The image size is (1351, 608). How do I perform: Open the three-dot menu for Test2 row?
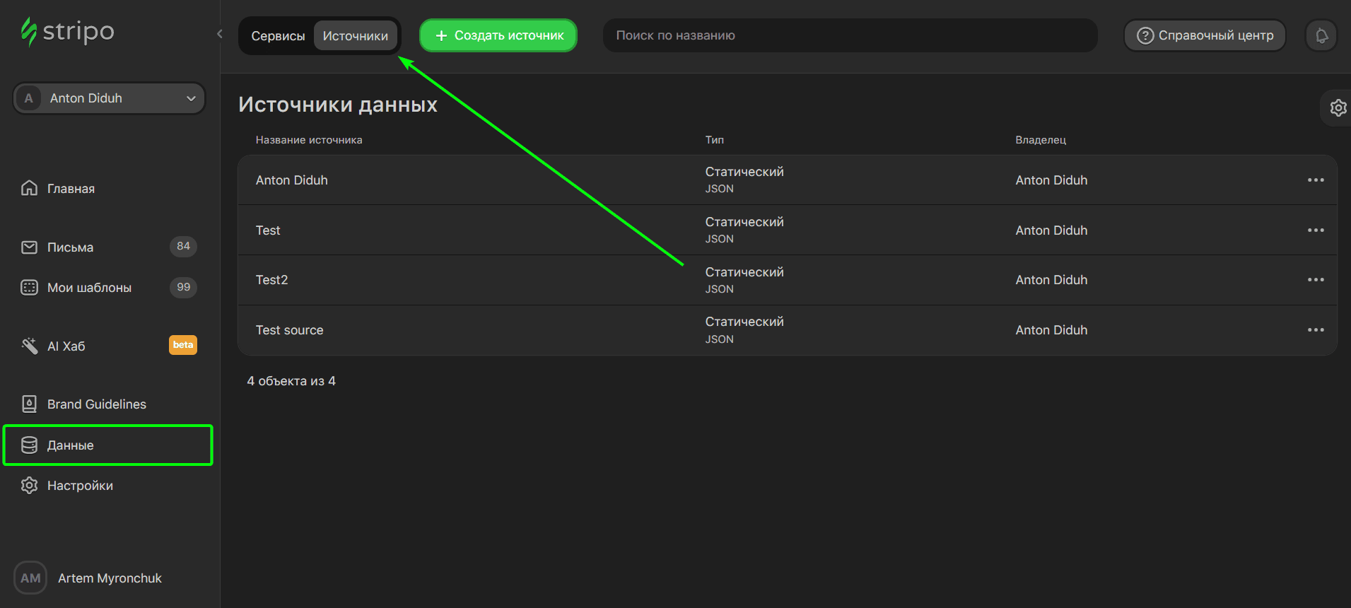[1315, 280]
